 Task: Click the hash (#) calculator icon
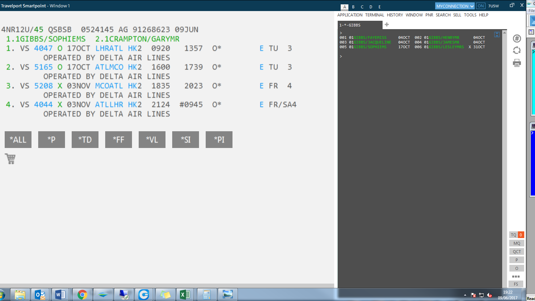[x=517, y=39]
